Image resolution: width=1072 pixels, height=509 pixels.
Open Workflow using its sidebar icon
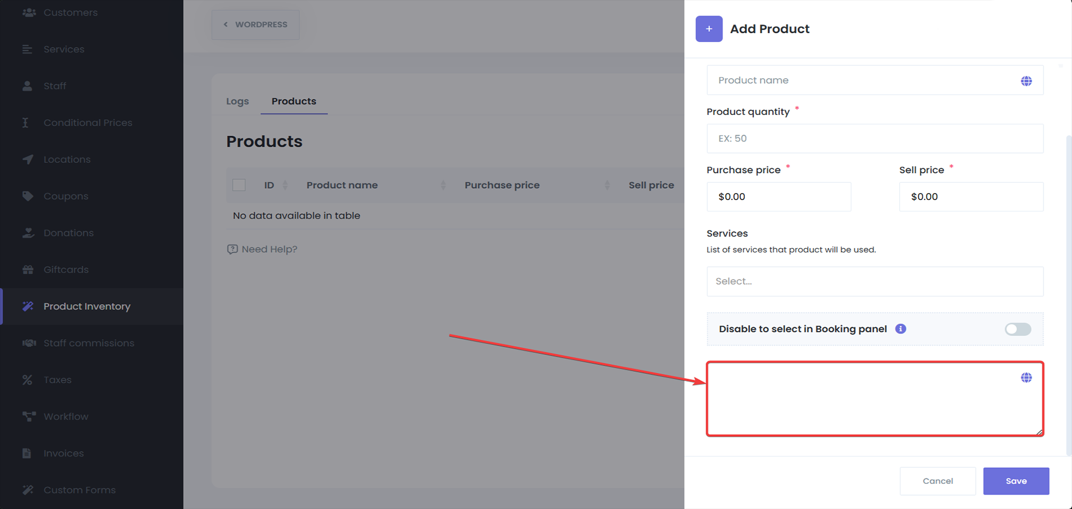pos(27,416)
